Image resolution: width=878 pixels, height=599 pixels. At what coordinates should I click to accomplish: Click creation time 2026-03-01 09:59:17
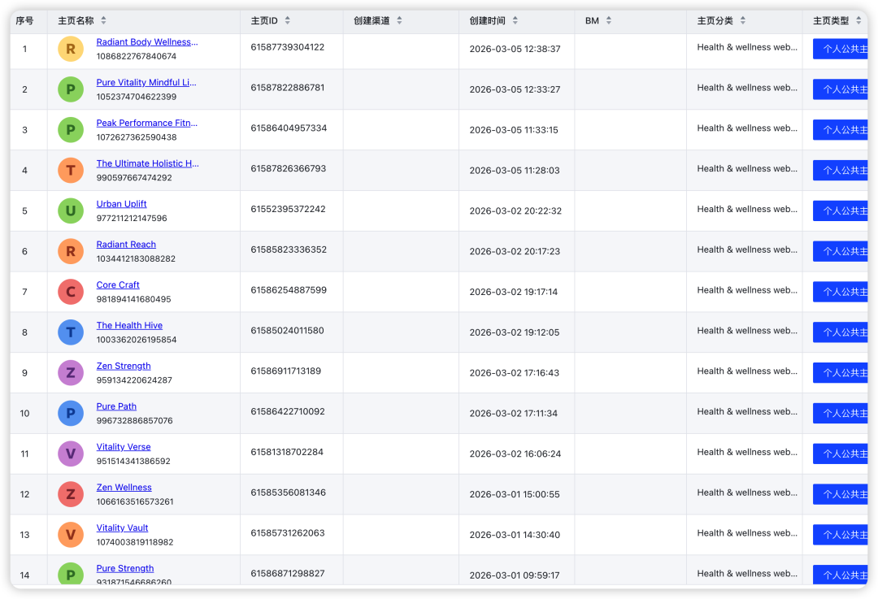coord(515,575)
